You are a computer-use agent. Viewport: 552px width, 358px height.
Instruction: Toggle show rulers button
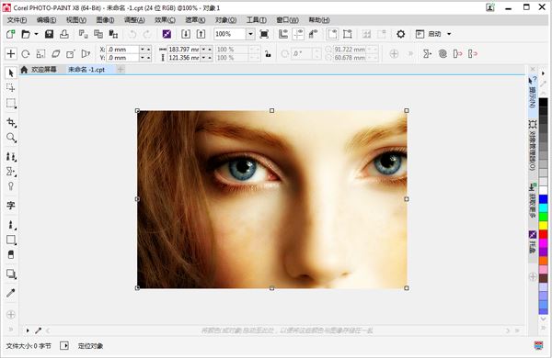tap(283, 34)
